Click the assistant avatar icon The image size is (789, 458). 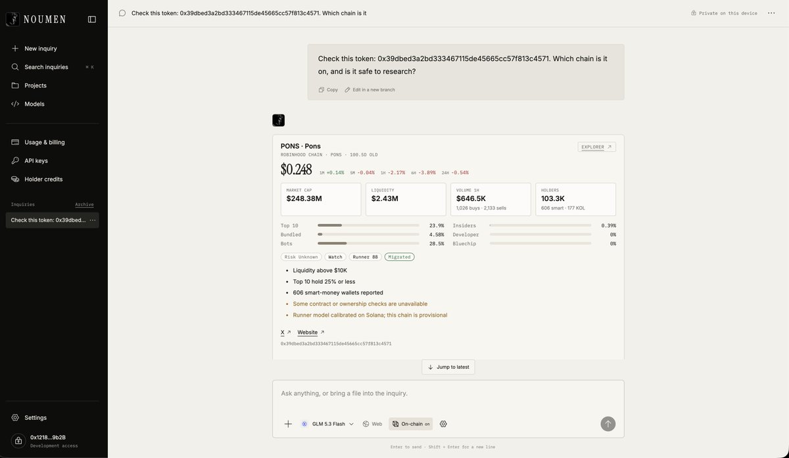tap(279, 120)
